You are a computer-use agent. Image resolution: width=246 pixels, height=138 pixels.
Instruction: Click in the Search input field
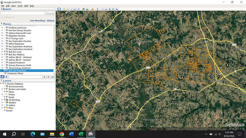(23, 14)
